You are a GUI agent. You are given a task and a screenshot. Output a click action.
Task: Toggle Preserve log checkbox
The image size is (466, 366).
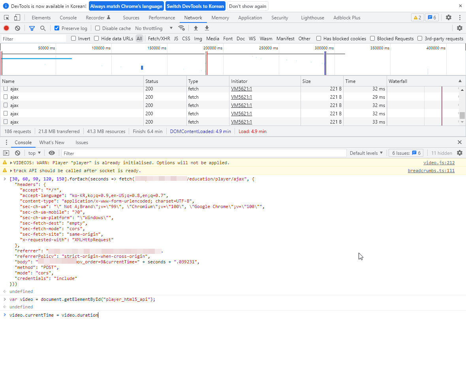[57, 28]
